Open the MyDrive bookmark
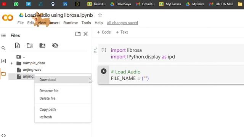244x137 pixels. [195, 4]
